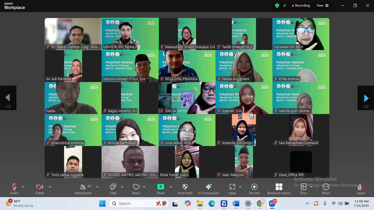Leave the meeting

(x=361, y=189)
